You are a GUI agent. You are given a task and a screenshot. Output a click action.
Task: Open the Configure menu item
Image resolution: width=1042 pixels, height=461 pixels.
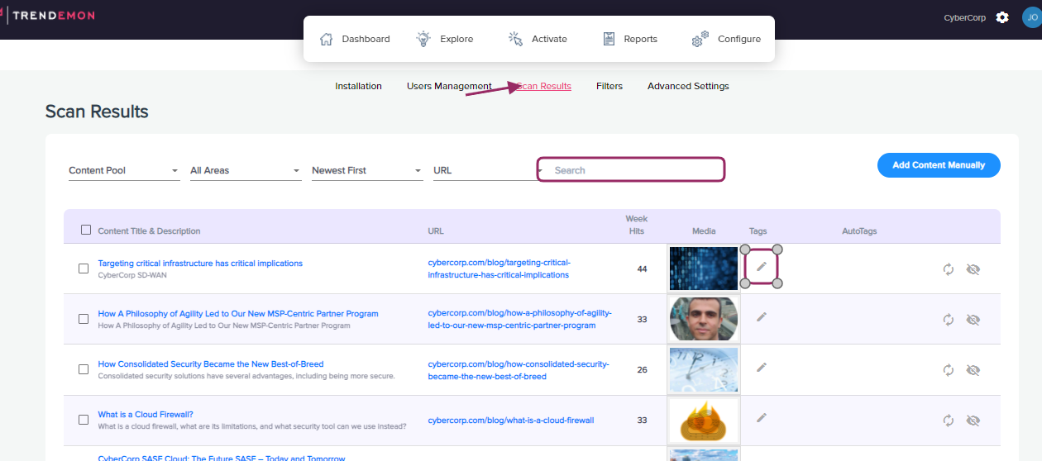click(726, 39)
